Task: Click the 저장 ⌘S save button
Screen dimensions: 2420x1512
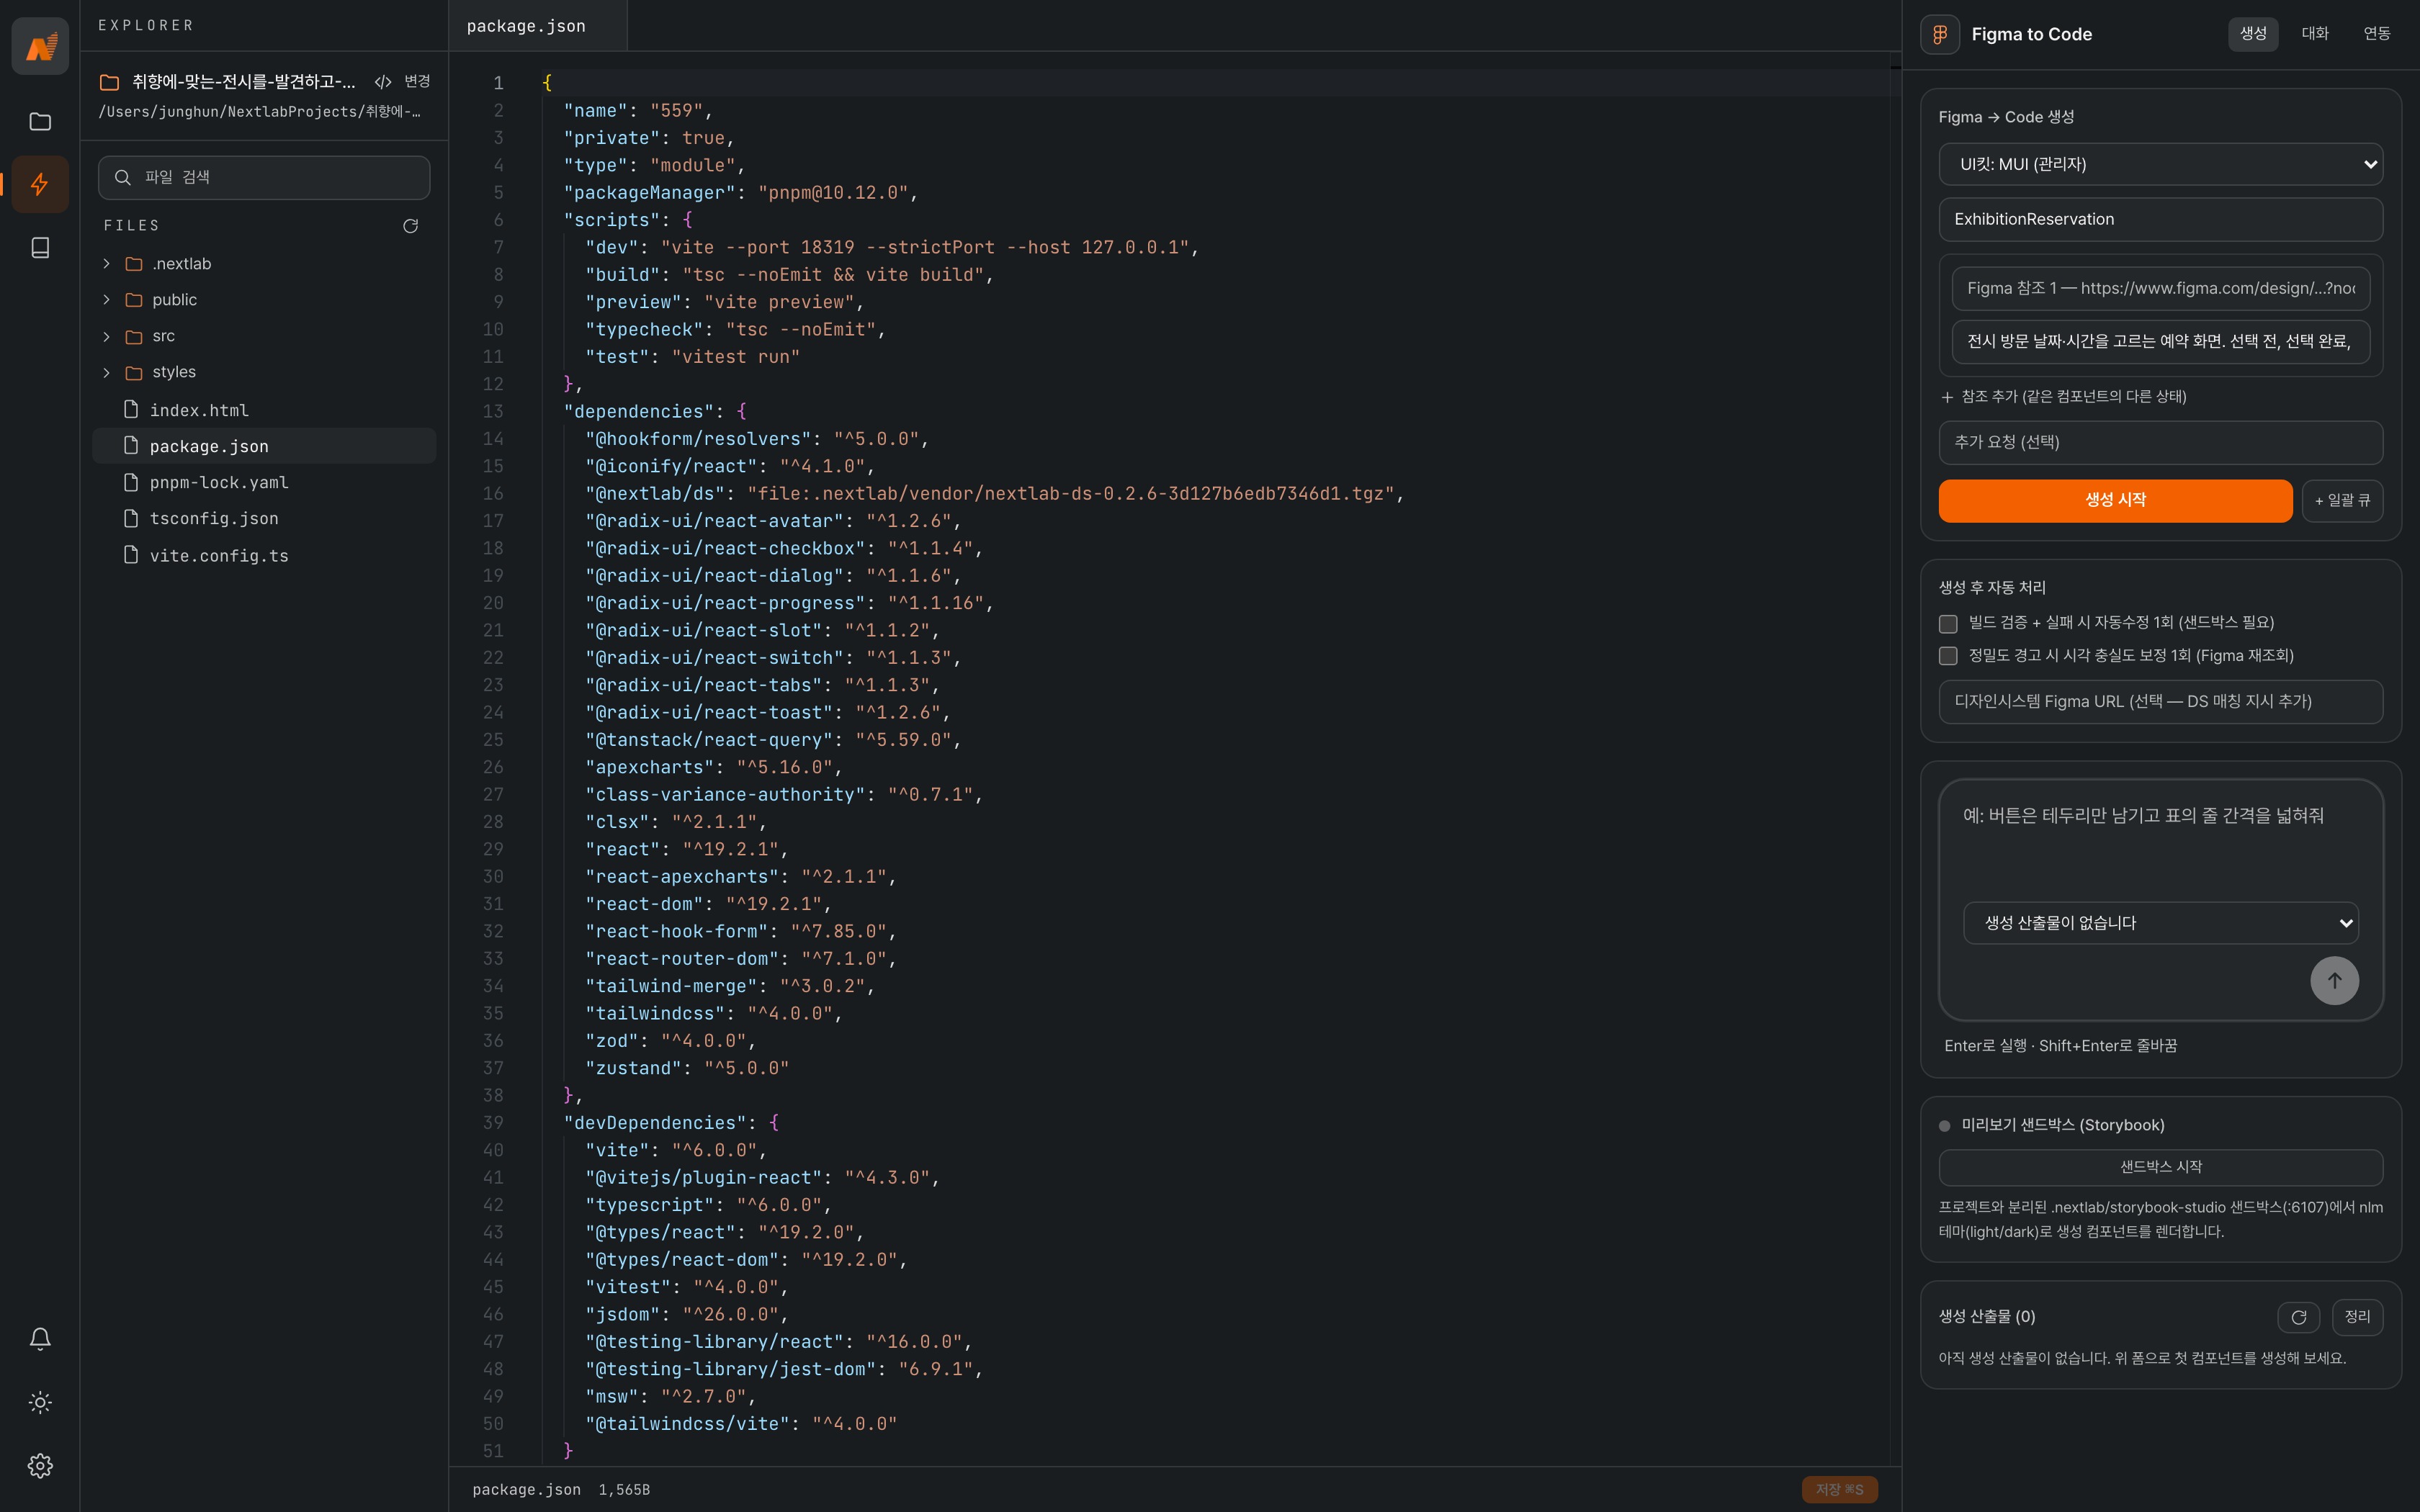Action: [x=1839, y=1489]
